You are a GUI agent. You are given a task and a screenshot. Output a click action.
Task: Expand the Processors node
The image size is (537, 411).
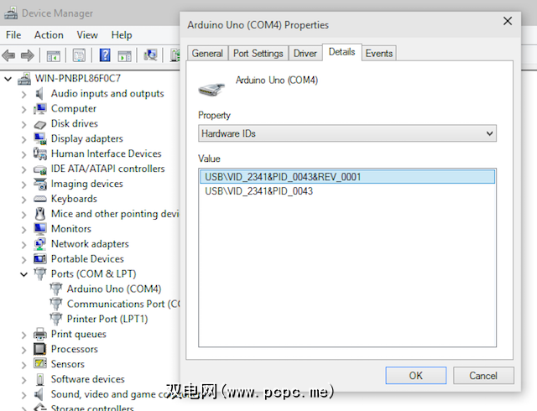click(x=23, y=350)
